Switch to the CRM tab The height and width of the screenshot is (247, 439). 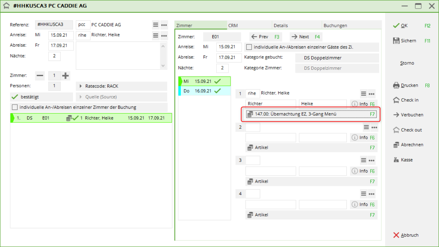[x=249, y=25]
